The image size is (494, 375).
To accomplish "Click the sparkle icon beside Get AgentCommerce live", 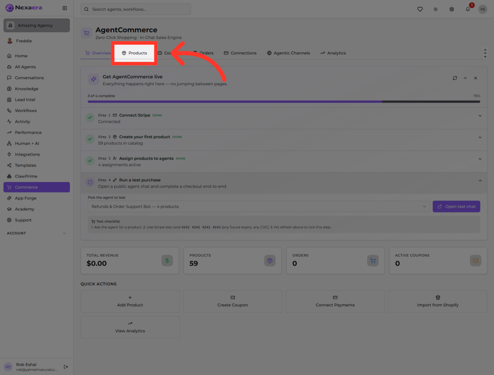I will click(93, 79).
